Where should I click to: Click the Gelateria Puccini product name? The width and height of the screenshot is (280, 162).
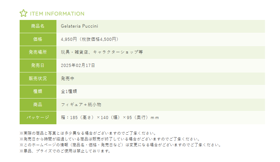[79, 26]
